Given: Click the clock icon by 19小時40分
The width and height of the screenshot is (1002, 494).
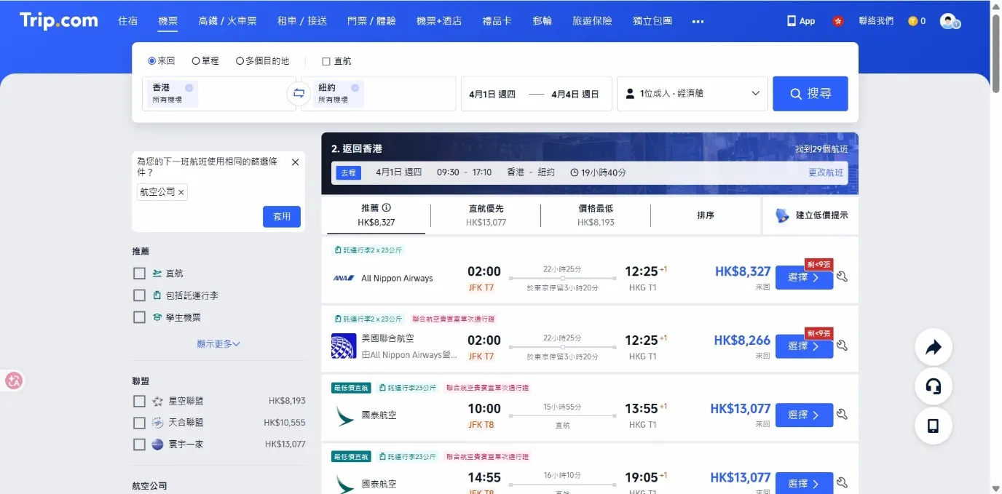Looking at the screenshot, I should pyautogui.click(x=575, y=173).
